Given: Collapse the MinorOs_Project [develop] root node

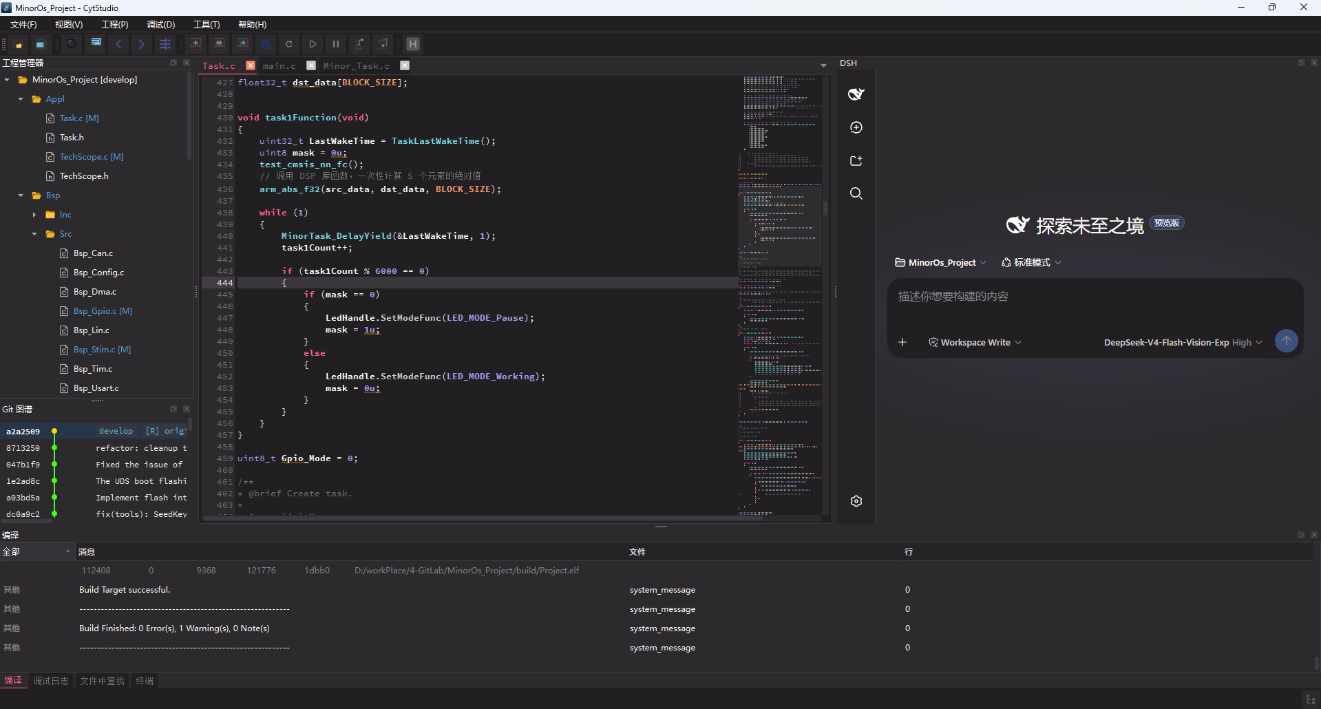Looking at the screenshot, I should click(x=7, y=80).
